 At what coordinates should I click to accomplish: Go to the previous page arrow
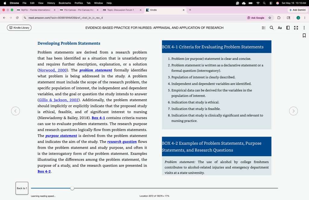click(16, 111)
